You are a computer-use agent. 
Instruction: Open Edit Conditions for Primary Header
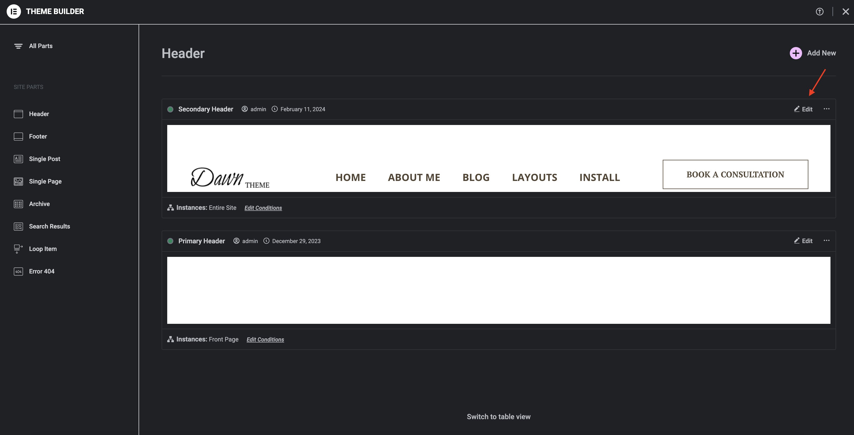point(265,339)
